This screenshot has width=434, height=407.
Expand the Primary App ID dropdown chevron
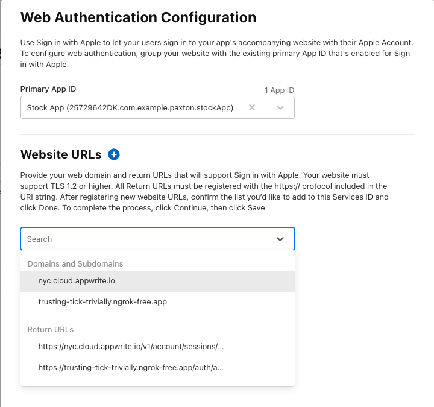point(280,107)
